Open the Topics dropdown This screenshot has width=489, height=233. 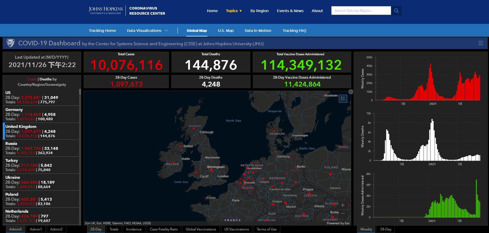click(234, 11)
